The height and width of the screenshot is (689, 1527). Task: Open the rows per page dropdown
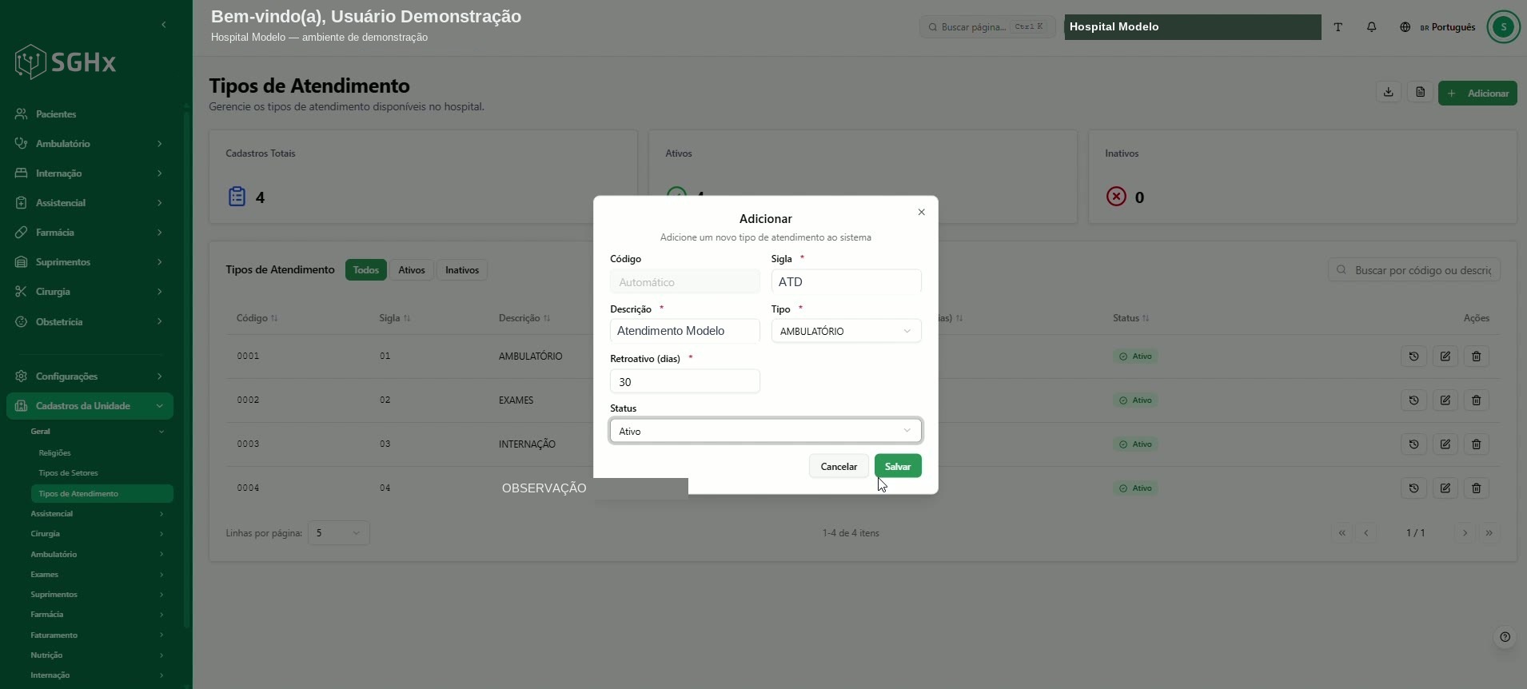coord(338,533)
